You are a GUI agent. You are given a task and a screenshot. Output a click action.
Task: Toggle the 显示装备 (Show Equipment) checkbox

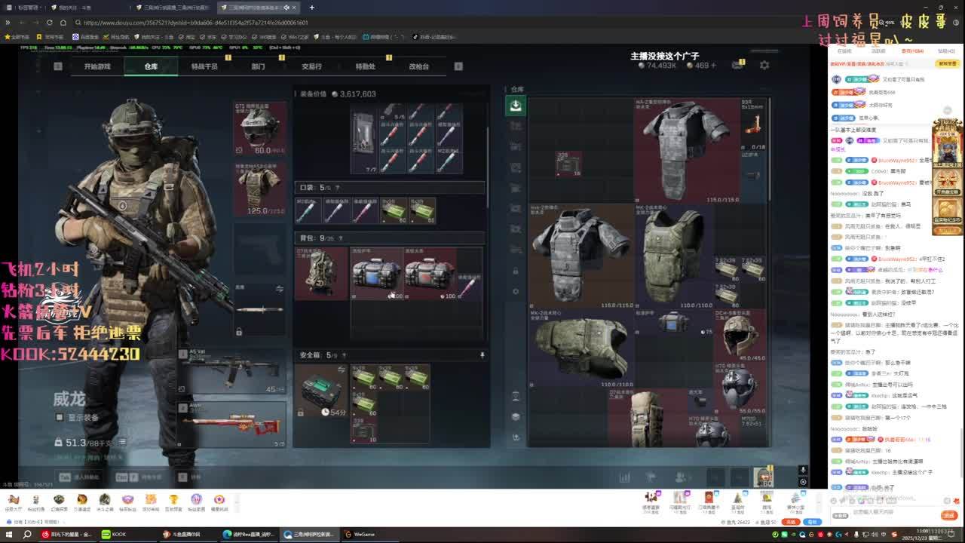click(60, 417)
